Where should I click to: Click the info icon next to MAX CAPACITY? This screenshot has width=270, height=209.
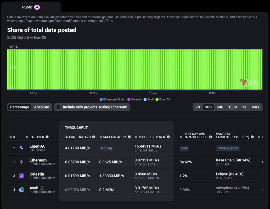(x=129, y=137)
